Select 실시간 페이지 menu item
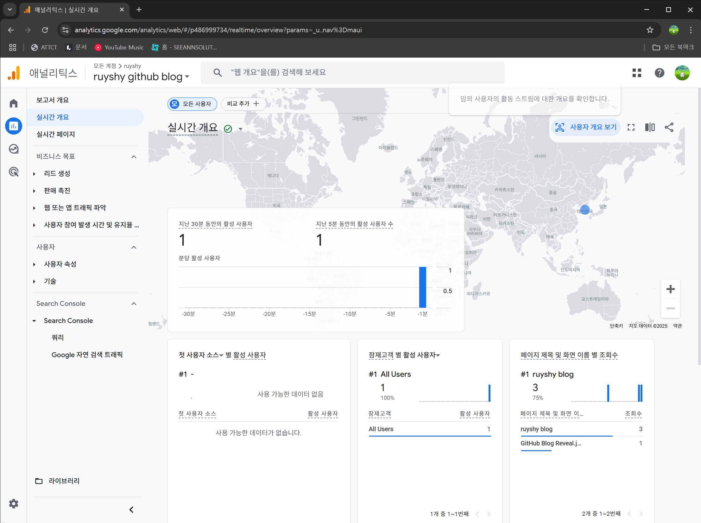Viewport: 701px width, 523px height. (x=56, y=134)
